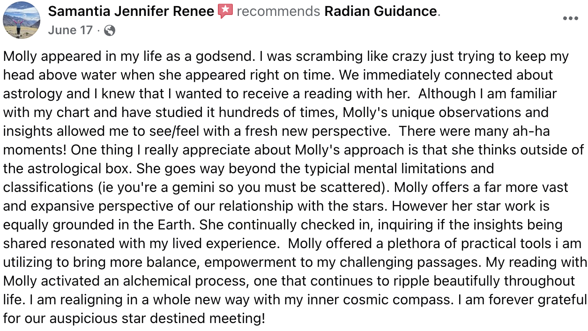Click the red recommendation star badge icon
Screen dimensions: 588x331
[x=225, y=11]
